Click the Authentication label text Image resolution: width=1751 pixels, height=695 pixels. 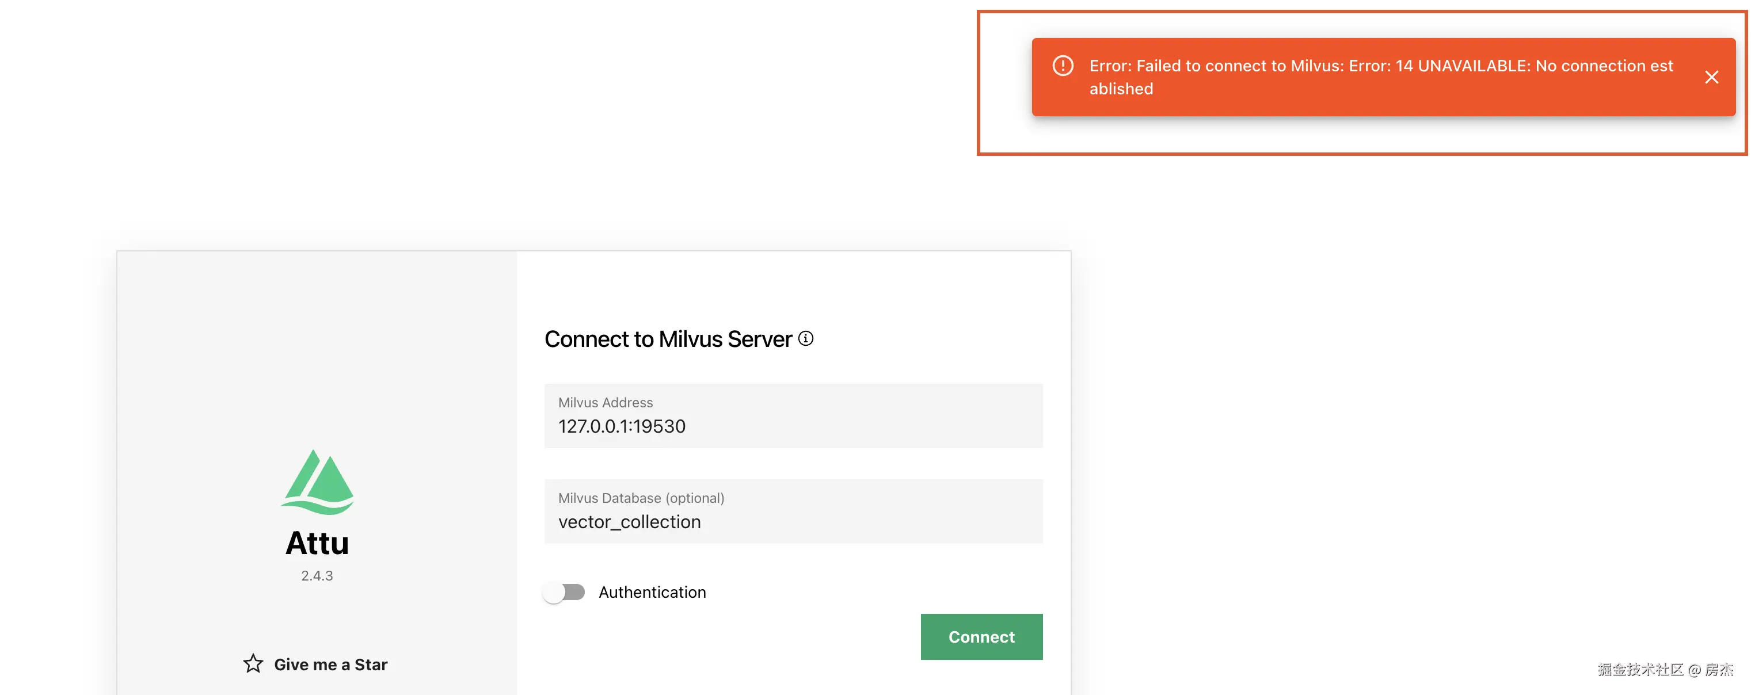[652, 593]
